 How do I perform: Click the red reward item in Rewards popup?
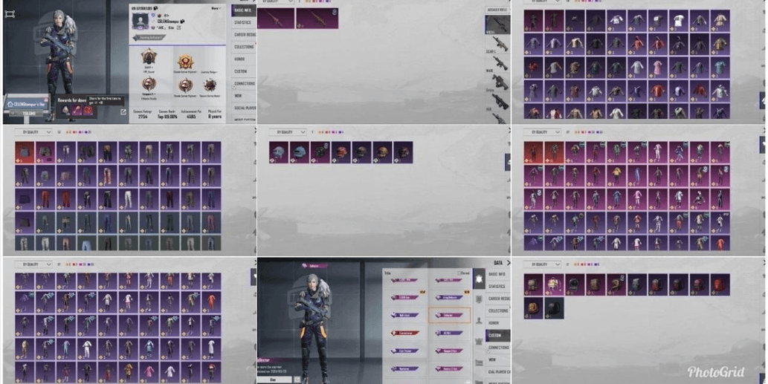[x=88, y=111]
